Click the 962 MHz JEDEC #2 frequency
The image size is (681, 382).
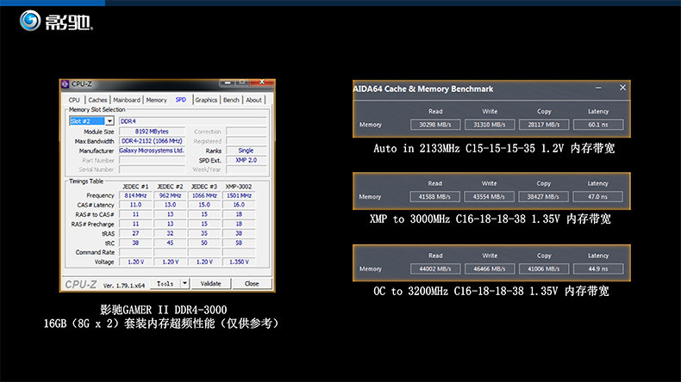(170, 195)
